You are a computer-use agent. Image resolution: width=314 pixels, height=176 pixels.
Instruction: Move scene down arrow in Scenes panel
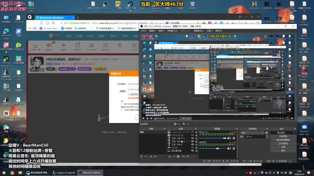coord(155,156)
